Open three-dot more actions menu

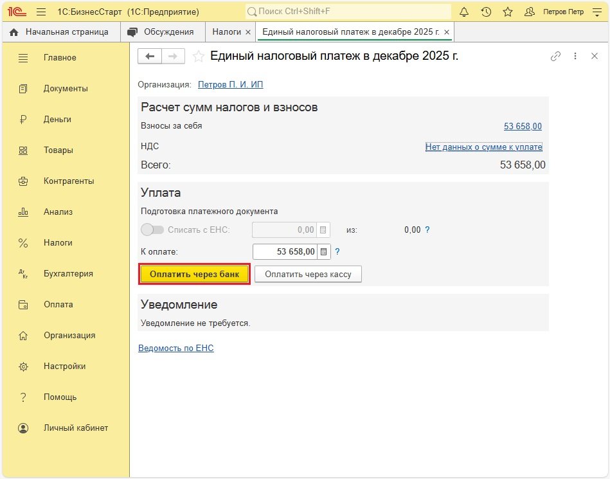click(x=575, y=57)
